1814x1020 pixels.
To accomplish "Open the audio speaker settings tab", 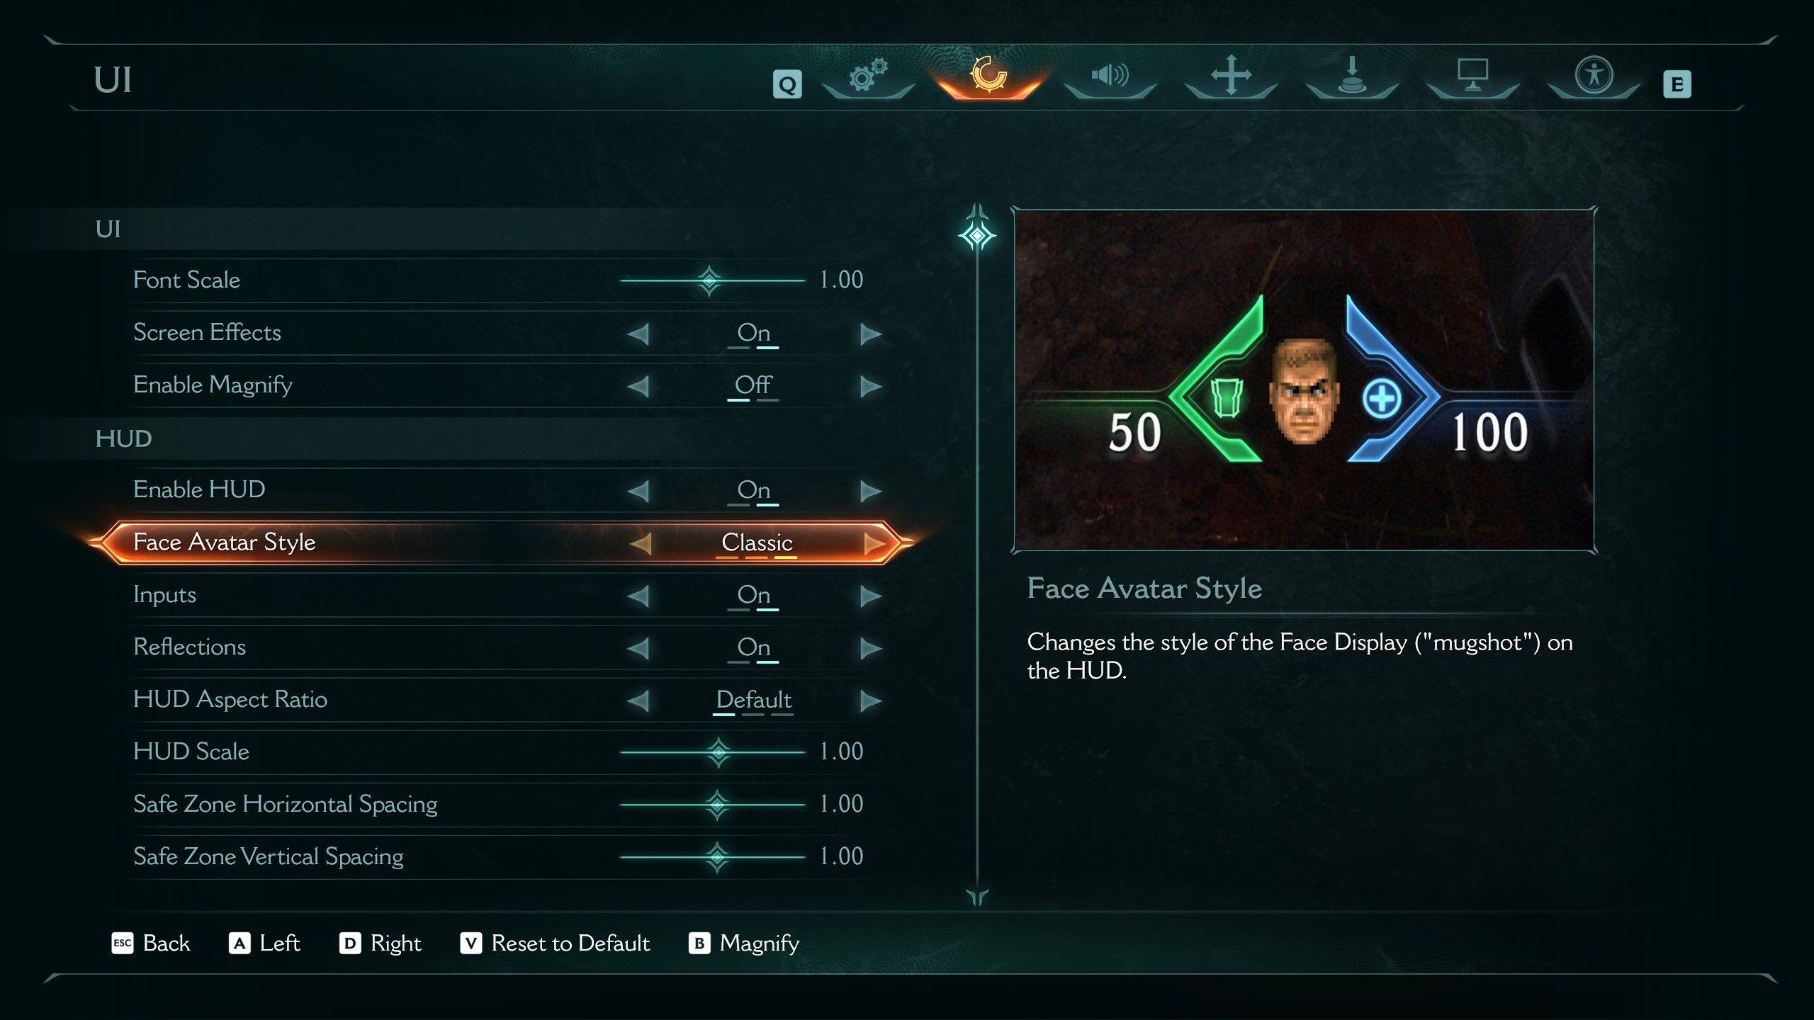I will pyautogui.click(x=1110, y=74).
